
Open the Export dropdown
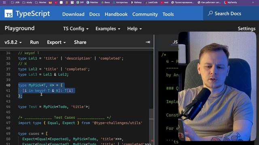click(x=56, y=42)
